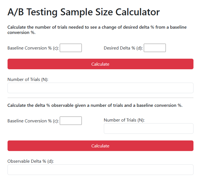
Task: Click 'Sample Size' words in the heading
Action: (x=87, y=12)
